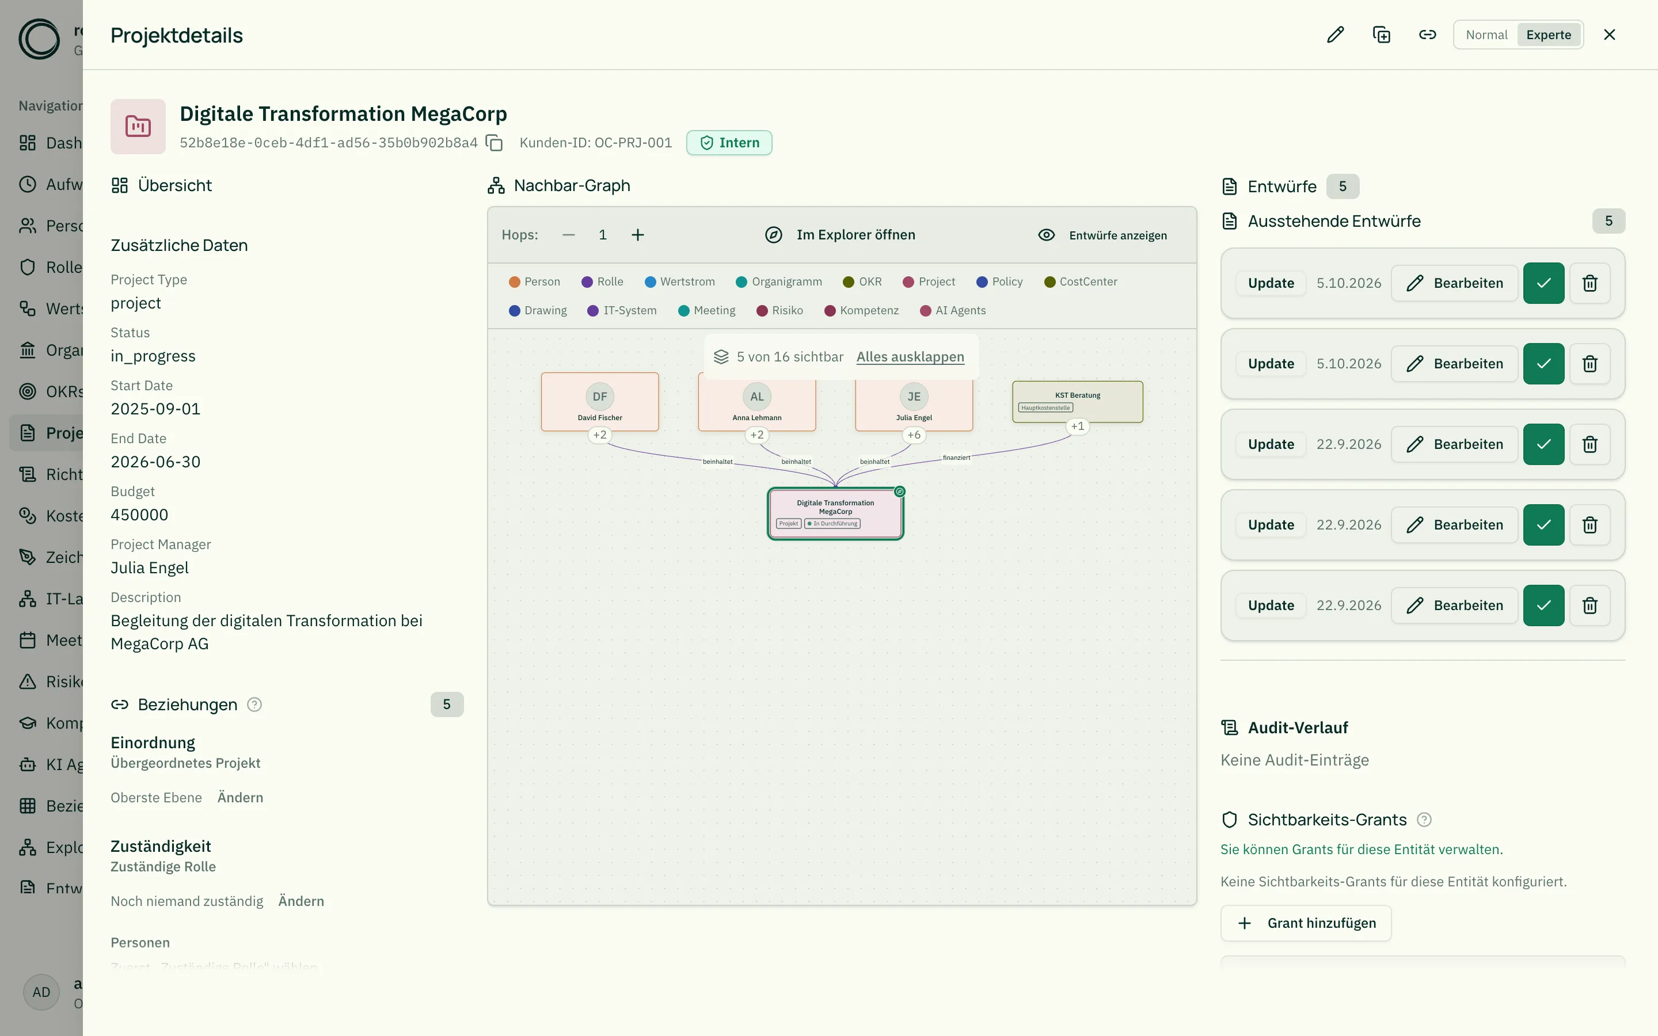1658x1036 pixels.
Task: Open the Dashboard sidebar item
Action: tap(47, 143)
